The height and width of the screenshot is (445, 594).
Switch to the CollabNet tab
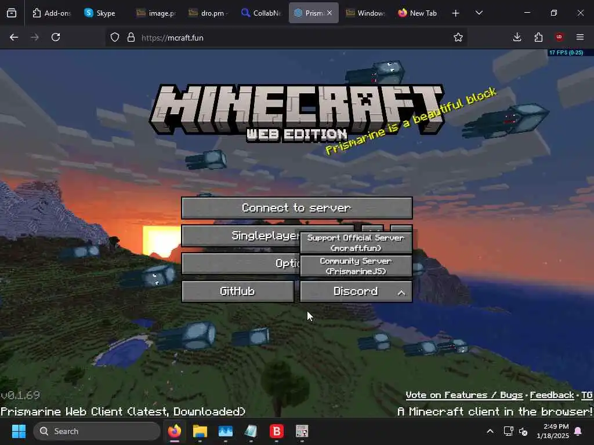click(x=262, y=13)
